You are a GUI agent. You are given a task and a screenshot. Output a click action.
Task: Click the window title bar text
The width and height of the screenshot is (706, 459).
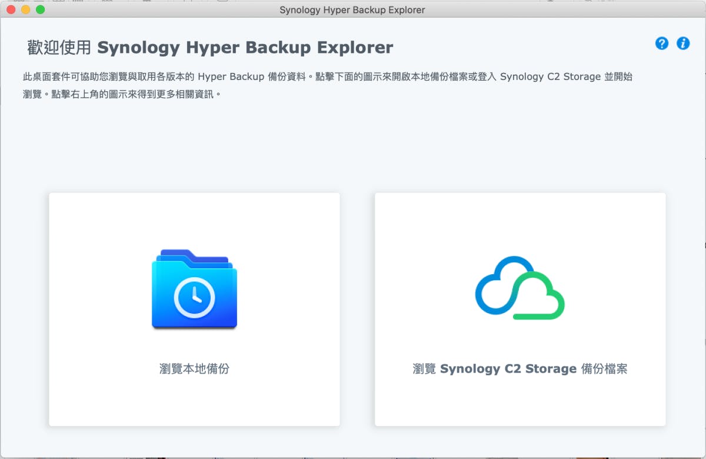352,9
